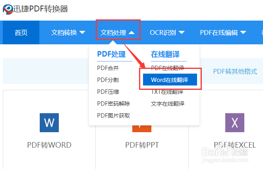The image size is (263, 169).
Task: Click the 迅捷PDF转换器 title text
Action: click(41, 9)
